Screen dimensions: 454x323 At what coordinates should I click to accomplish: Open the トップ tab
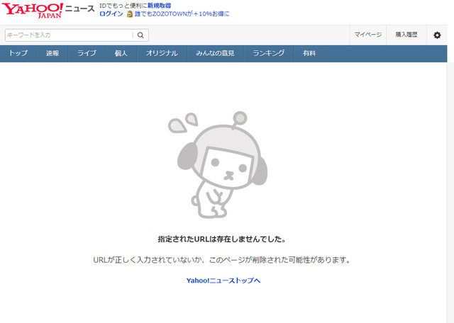(x=18, y=54)
